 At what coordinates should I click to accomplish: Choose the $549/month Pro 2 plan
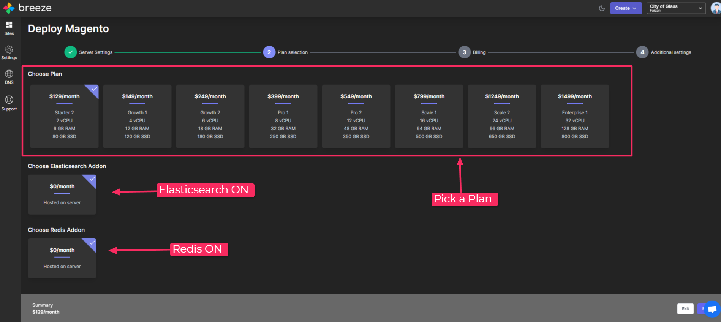pyautogui.click(x=356, y=116)
